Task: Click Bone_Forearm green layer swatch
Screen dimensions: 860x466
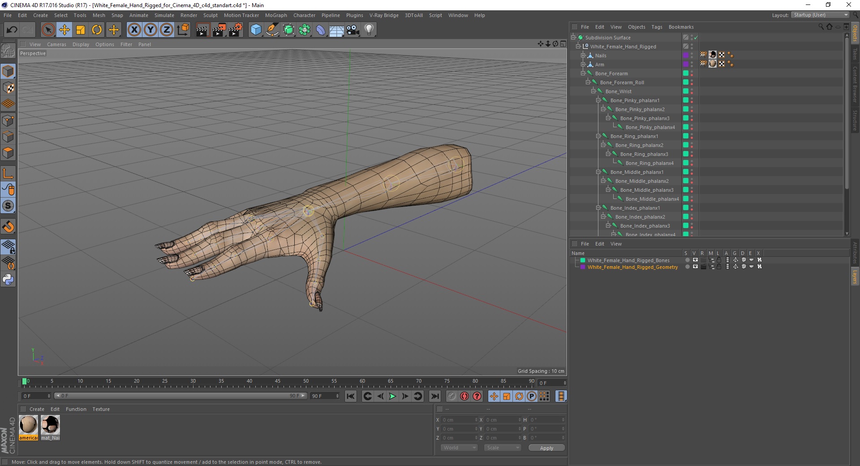Action: tap(685, 73)
